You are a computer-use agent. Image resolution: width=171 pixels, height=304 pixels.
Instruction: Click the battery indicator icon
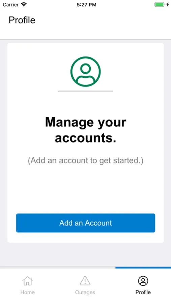pos(160,5)
